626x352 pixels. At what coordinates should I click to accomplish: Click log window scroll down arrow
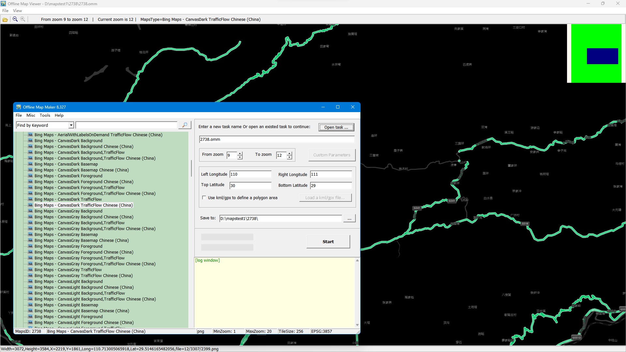click(x=357, y=325)
